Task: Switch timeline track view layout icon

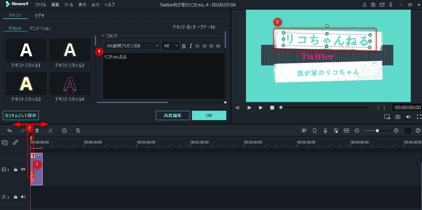Action: tap(407, 131)
